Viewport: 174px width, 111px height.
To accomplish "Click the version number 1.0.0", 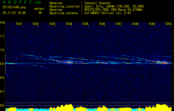I will (x=38, y=2).
